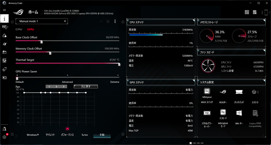The image size is (271, 145).
Task: Select the Home info icon in sidebar
Action: (x=4, y=19)
